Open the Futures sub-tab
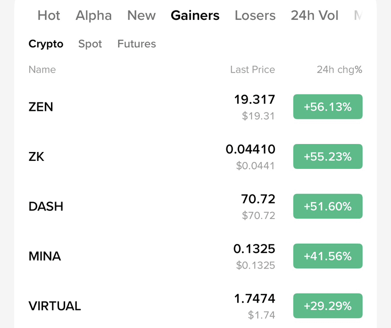 click(137, 44)
